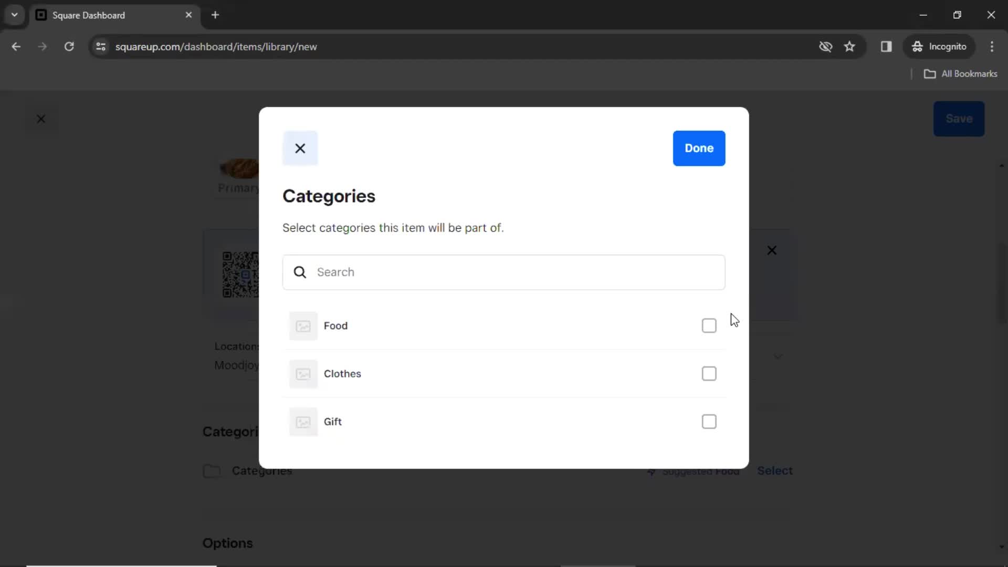
Task: Click the Food category image placeholder
Action: pos(303,326)
